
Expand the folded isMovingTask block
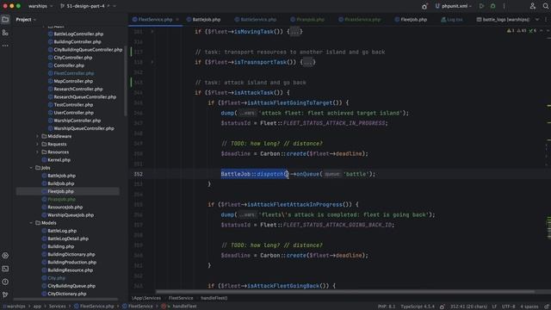pos(294,32)
